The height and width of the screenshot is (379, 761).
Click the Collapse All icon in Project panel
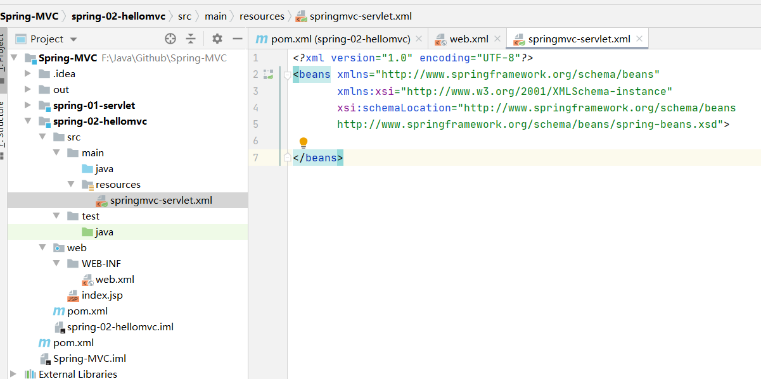[x=191, y=39]
